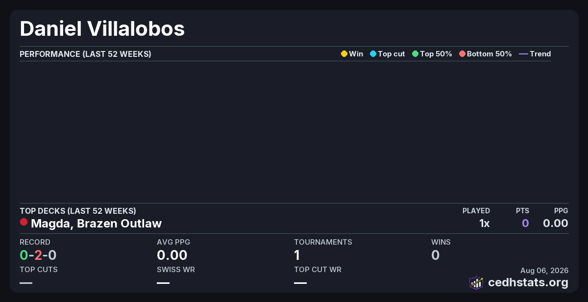The height and width of the screenshot is (302, 588).
Task: Click the cyan Top cut legend dot
Action: (373, 54)
